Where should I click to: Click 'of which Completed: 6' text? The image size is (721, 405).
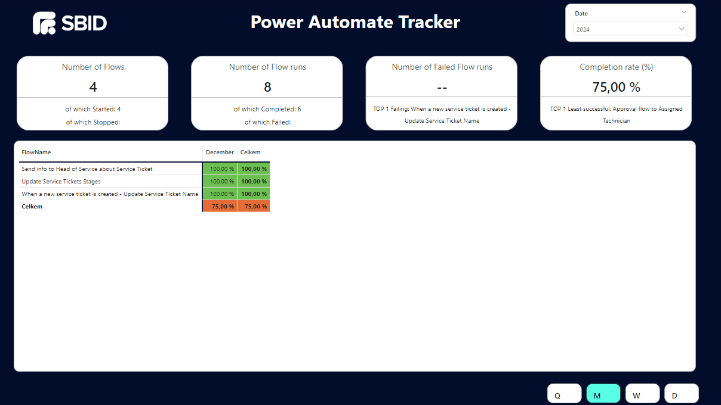[x=267, y=109]
